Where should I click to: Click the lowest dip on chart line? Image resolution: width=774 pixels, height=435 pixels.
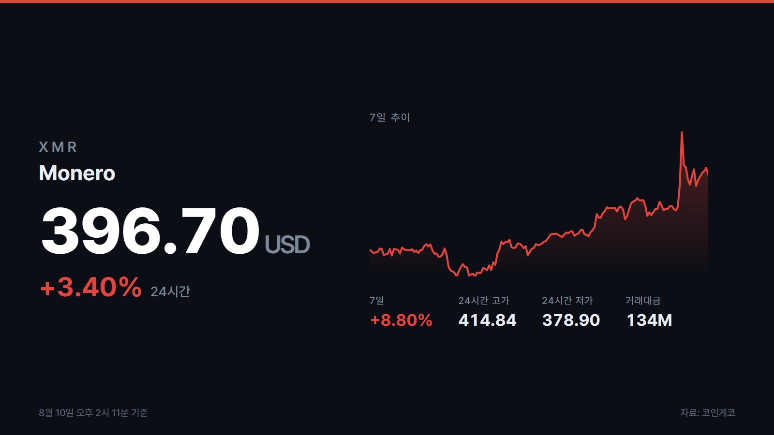pos(456,275)
